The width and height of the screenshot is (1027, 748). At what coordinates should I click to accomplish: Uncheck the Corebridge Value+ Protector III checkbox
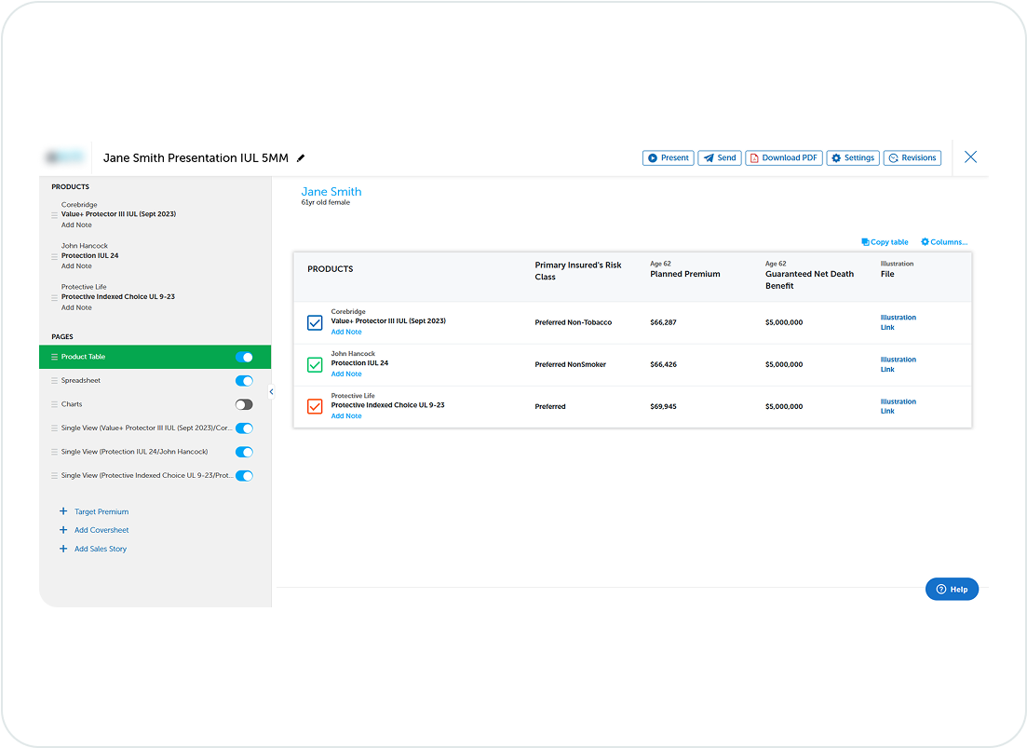315,323
